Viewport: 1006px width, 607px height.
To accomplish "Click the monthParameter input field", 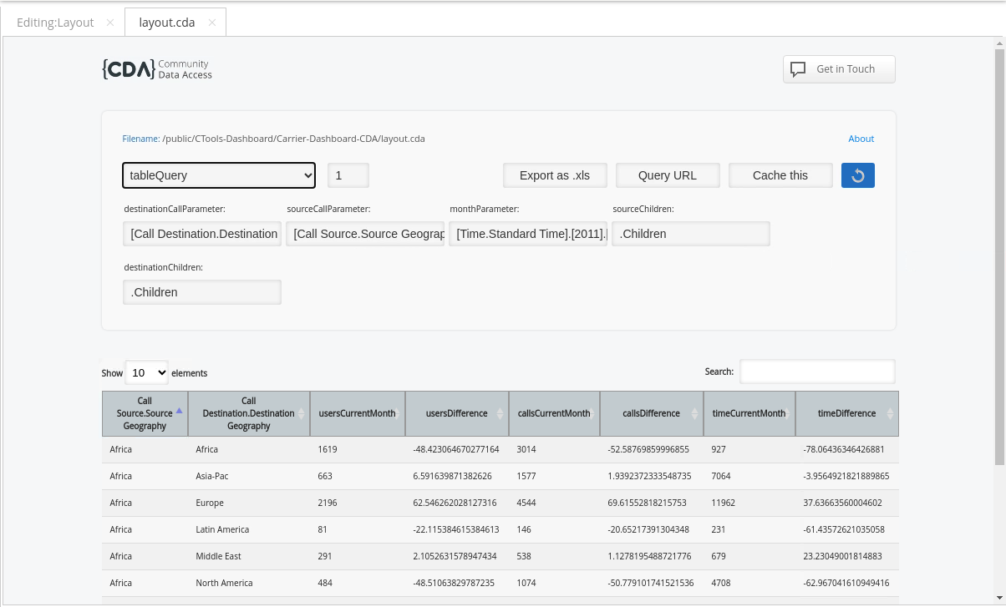I will click(527, 234).
